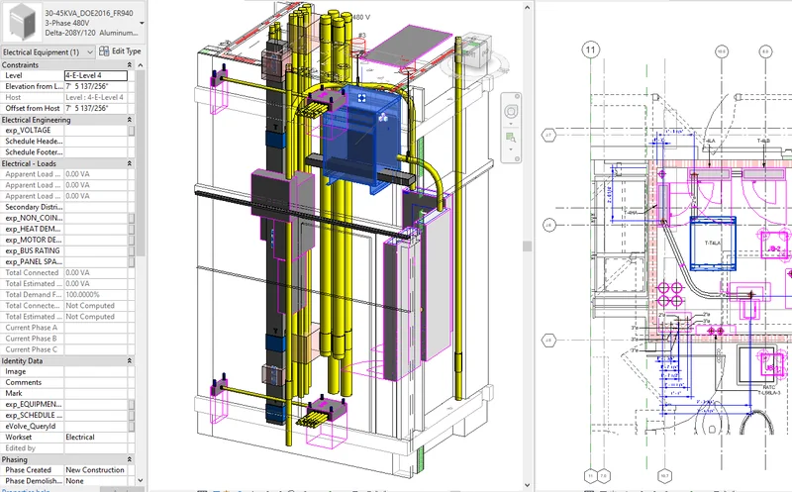Collapse the Identity Data section
The width and height of the screenshot is (792, 492).
pos(130,360)
